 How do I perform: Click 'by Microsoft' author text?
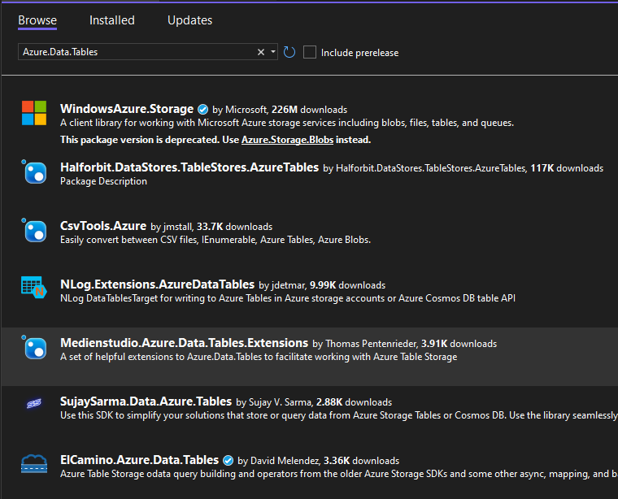point(241,110)
